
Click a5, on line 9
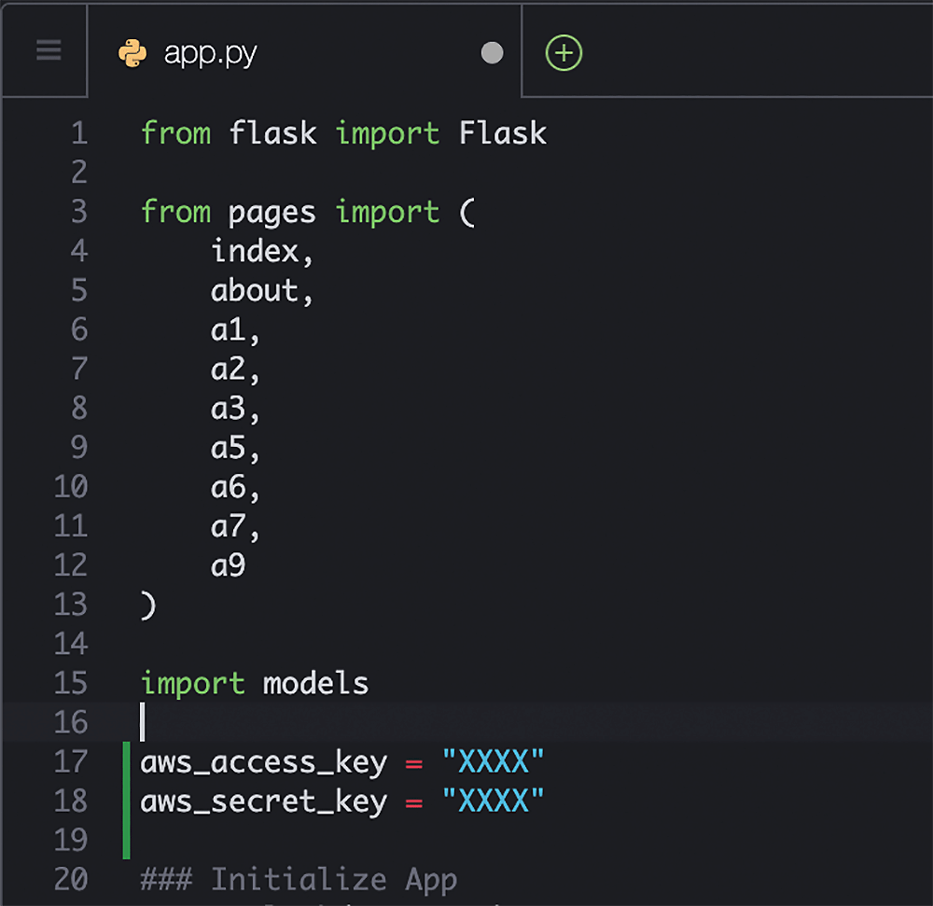pyautogui.click(x=236, y=449)
